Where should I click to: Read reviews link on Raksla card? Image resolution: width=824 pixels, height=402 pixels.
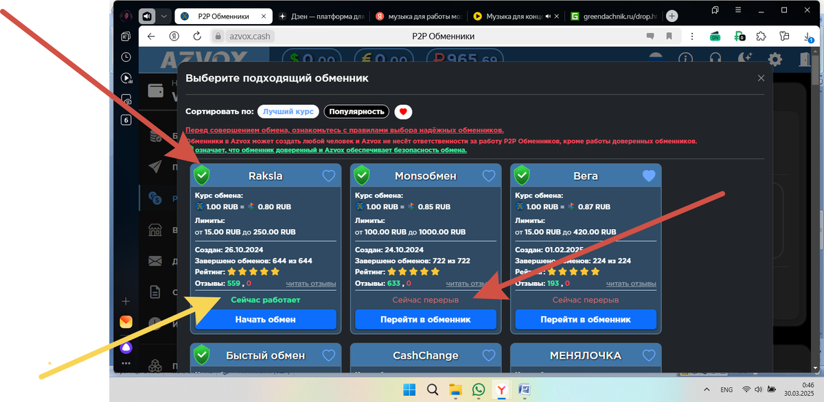pos(311,283)
